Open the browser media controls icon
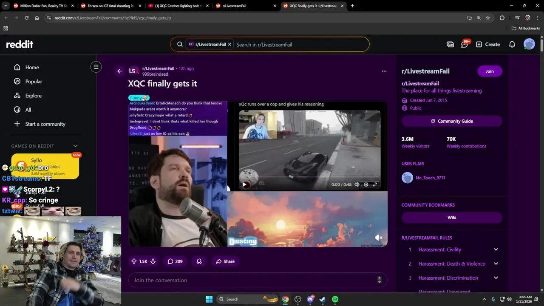The height and width of the screenshot is (306, 544). (x=517, y=18)
